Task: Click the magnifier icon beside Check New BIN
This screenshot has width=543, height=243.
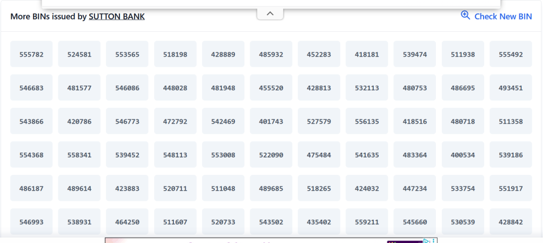Action: (465, 15)
